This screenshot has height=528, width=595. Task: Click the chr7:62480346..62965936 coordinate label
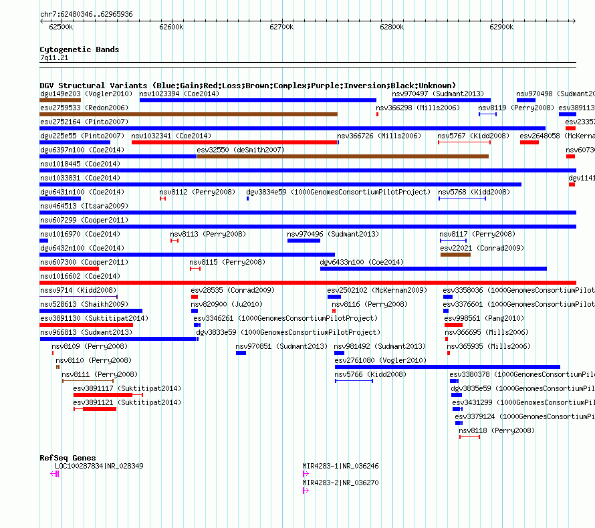[86, 14]
